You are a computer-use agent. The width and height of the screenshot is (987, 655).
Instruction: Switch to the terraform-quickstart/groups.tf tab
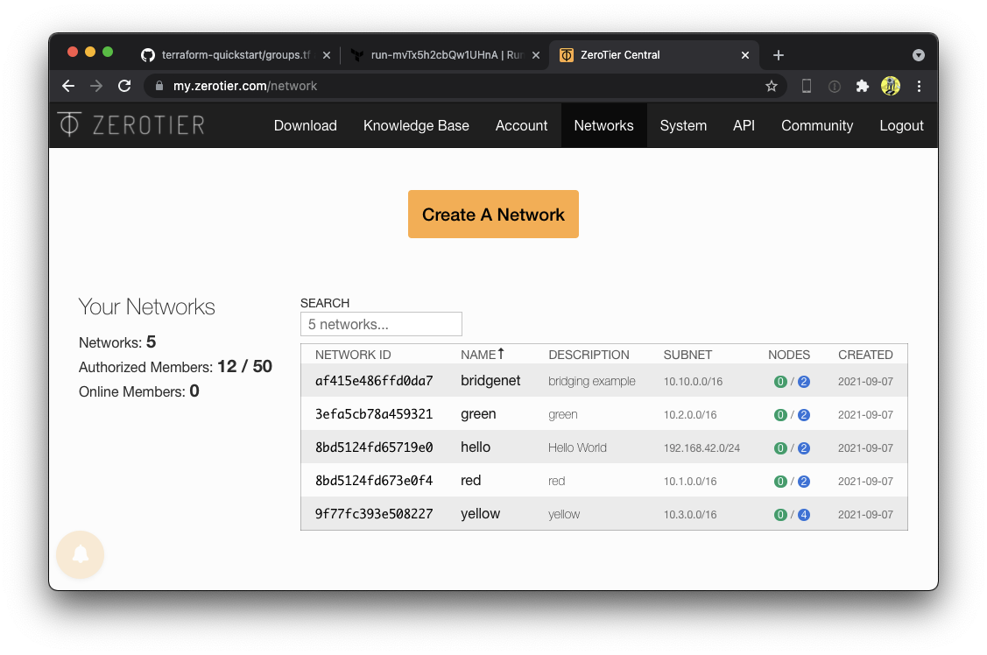pos(236,55)
